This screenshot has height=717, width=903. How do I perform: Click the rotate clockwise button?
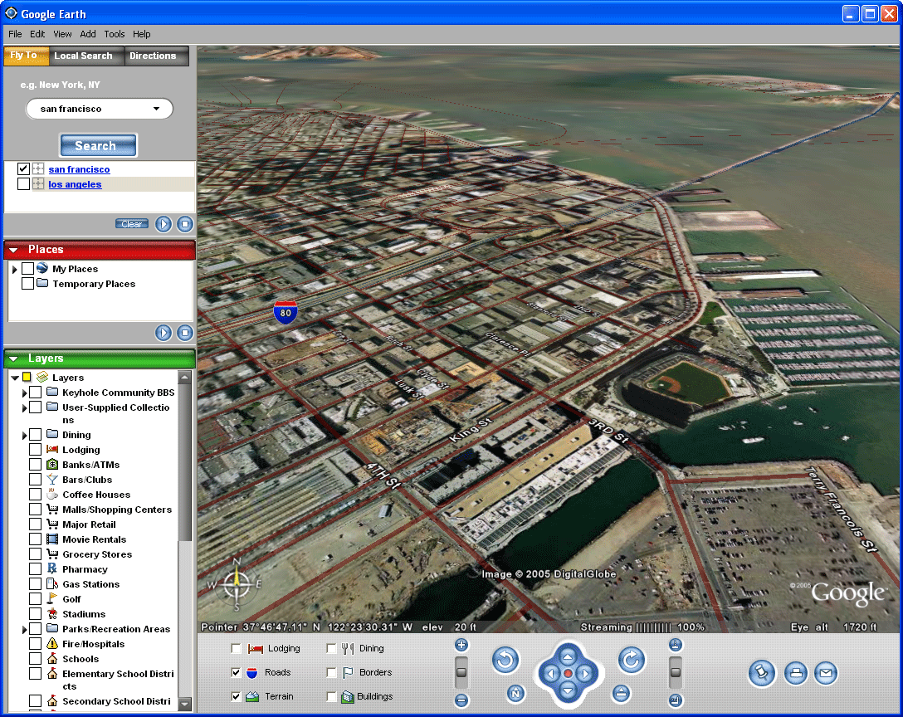[x=632, y=661]
